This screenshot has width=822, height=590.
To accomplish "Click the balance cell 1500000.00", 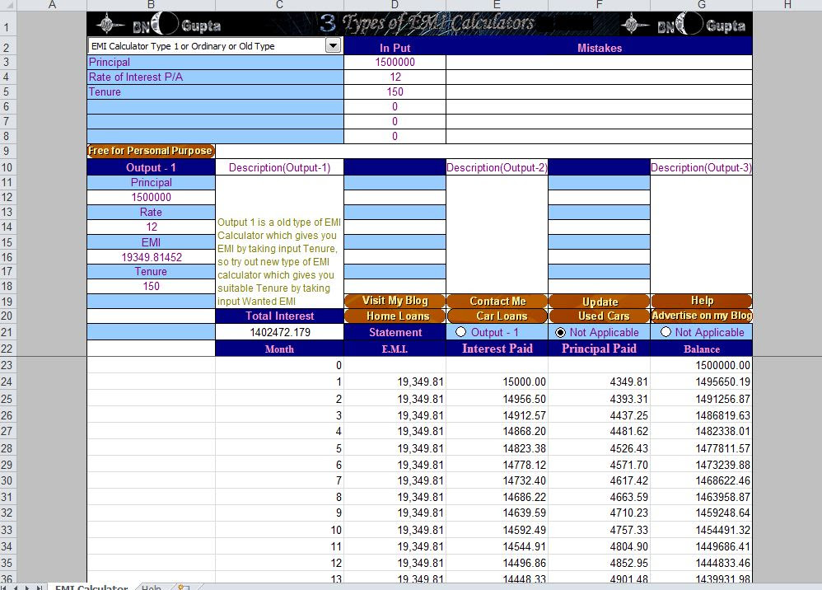I will tap(702, 365).
